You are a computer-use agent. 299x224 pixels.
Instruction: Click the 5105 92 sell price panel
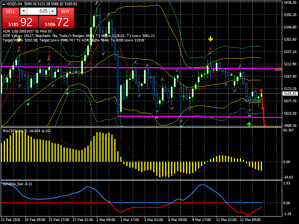pyautogui.click(x=20, y=22)
